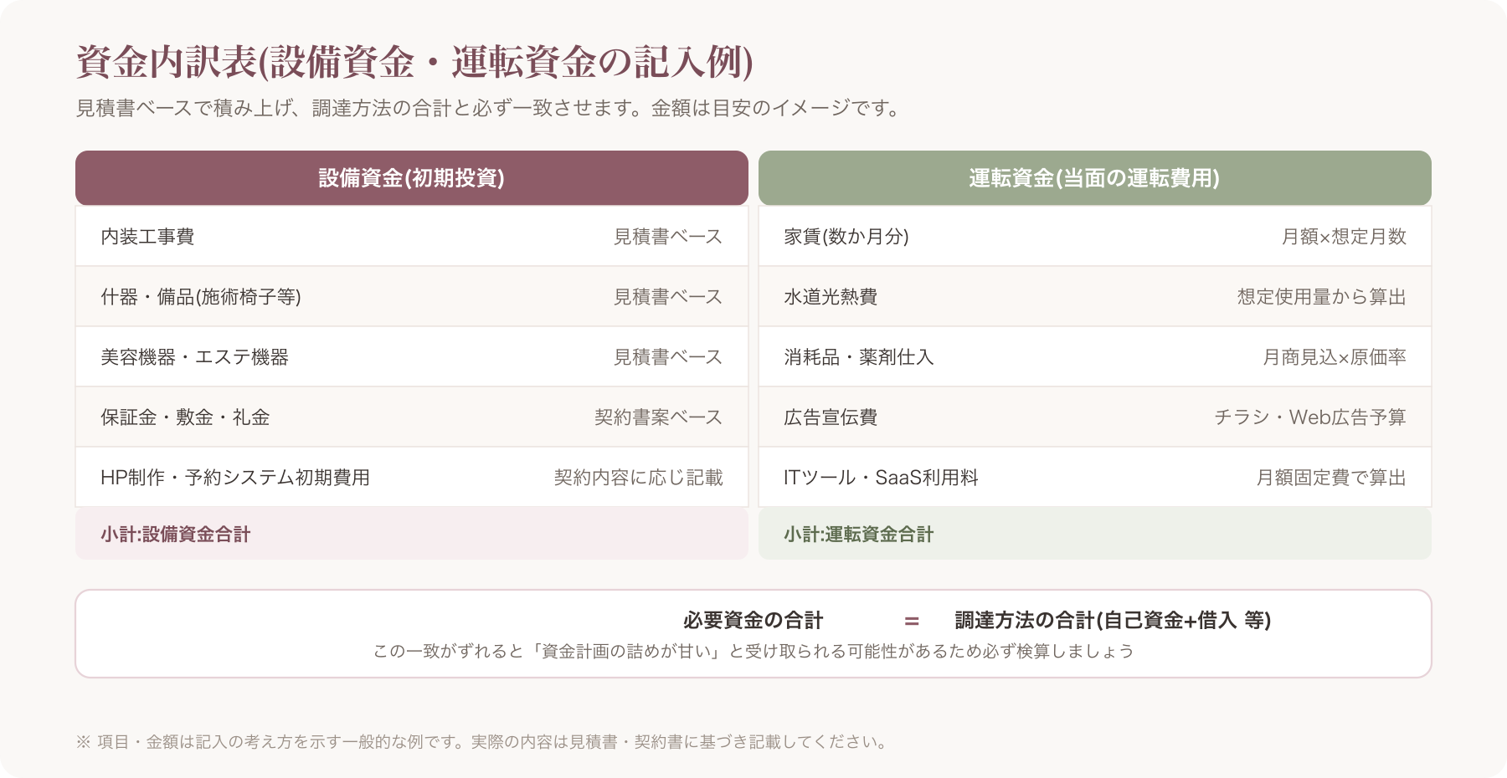Click the 月額固定費で算出 value
This screenshot has height=778, width=1507.
coord(1331,478)
